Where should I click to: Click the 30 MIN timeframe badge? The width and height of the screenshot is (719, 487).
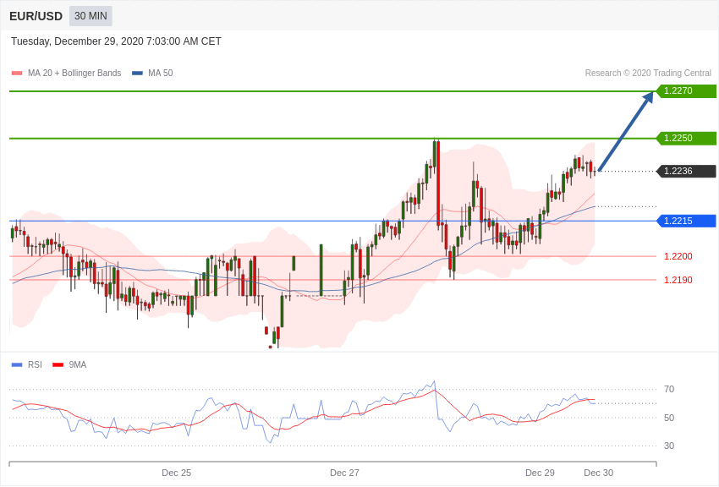coord(91,16)
